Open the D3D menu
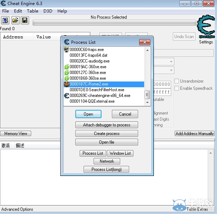The height and width of the screenshot is (214, 217). [48, 11]
